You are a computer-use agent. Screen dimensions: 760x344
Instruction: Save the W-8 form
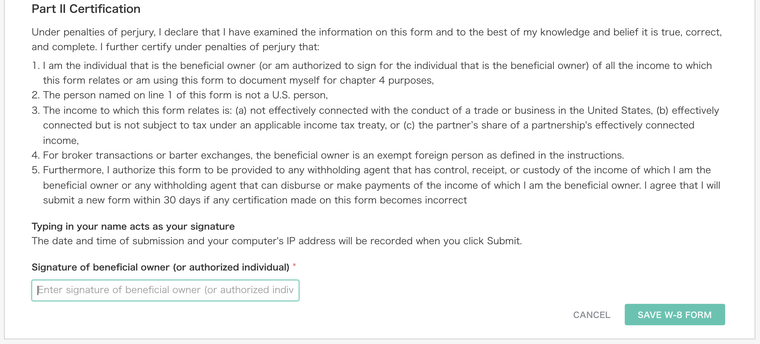tap(675, 315)
